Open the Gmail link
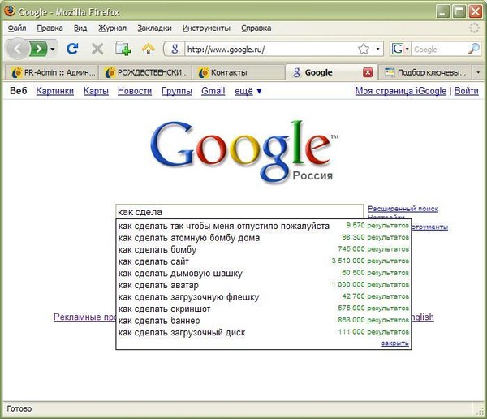The image size is (487, 419). coord(213,91)
